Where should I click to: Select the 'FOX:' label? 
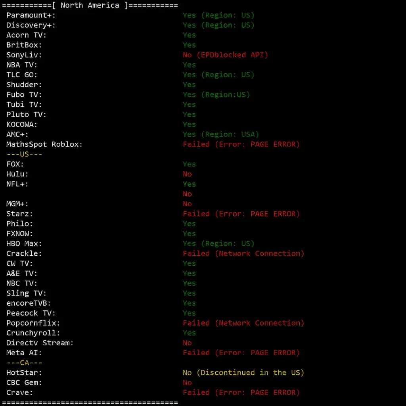(x=15, y=164)
